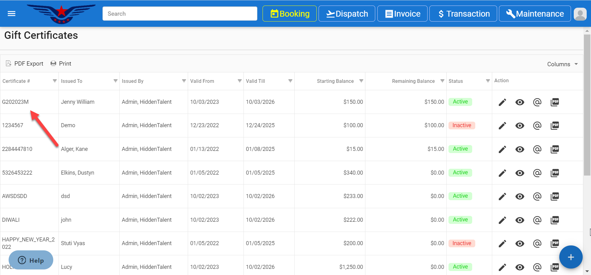Click the Help button
This screenshot has height=275, width=591.
31,260
